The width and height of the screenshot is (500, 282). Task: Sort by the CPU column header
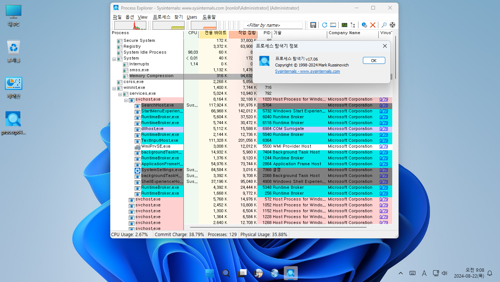point(191,33)
